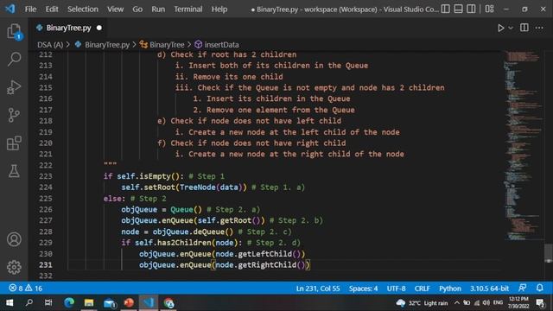Open the Edit menu
Screen dimensions: 553x311
coord(52,10)
